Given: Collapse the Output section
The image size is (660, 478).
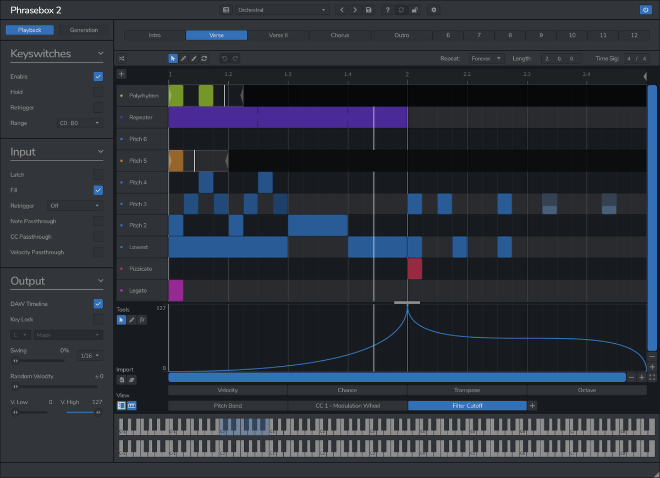Looking at the screenshot, I should (x=101, y=281).
